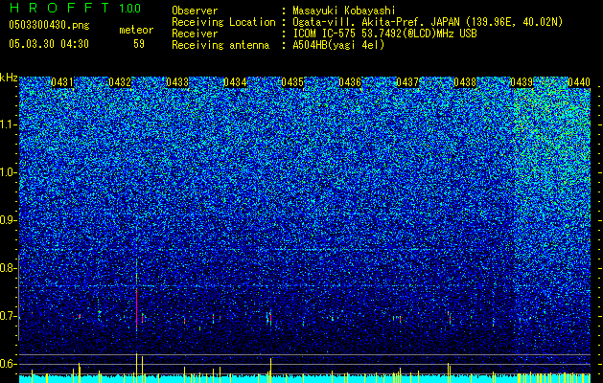The width and height of the screenshot is (603, 383).
Task: Click the tallest yellow intensity spike after 0432
Action: (x=136, y=368)
